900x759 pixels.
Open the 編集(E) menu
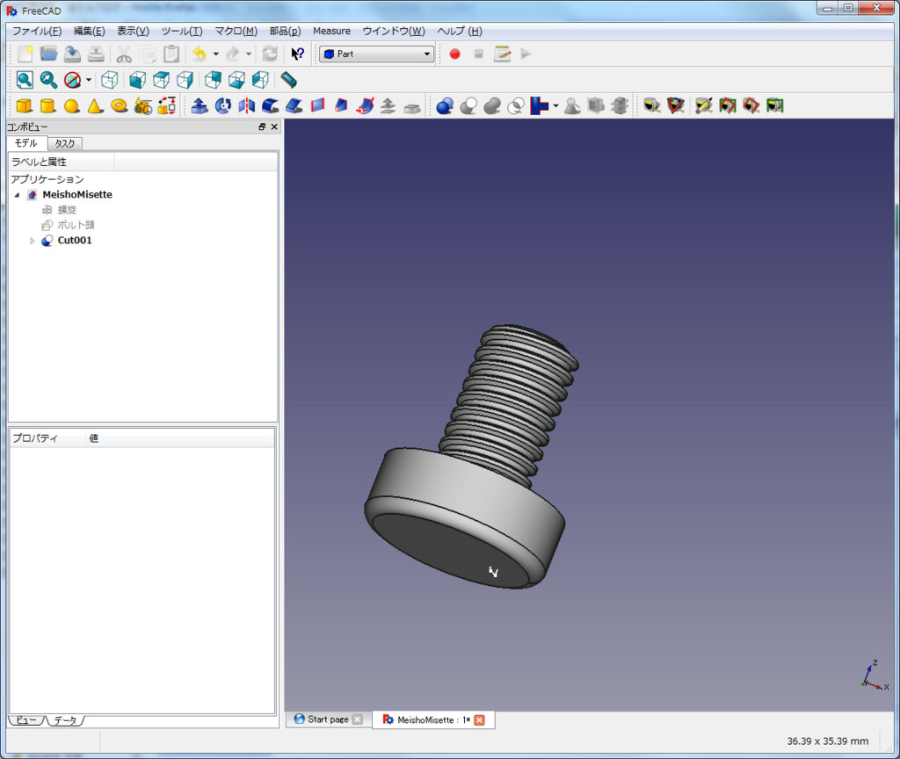pos(89,31)
